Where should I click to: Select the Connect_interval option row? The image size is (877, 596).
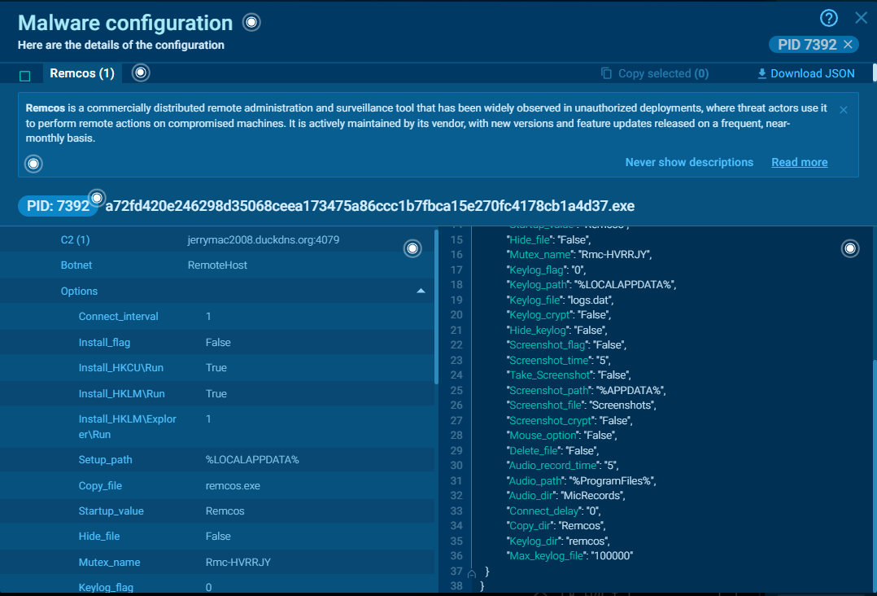click(217, 316)
